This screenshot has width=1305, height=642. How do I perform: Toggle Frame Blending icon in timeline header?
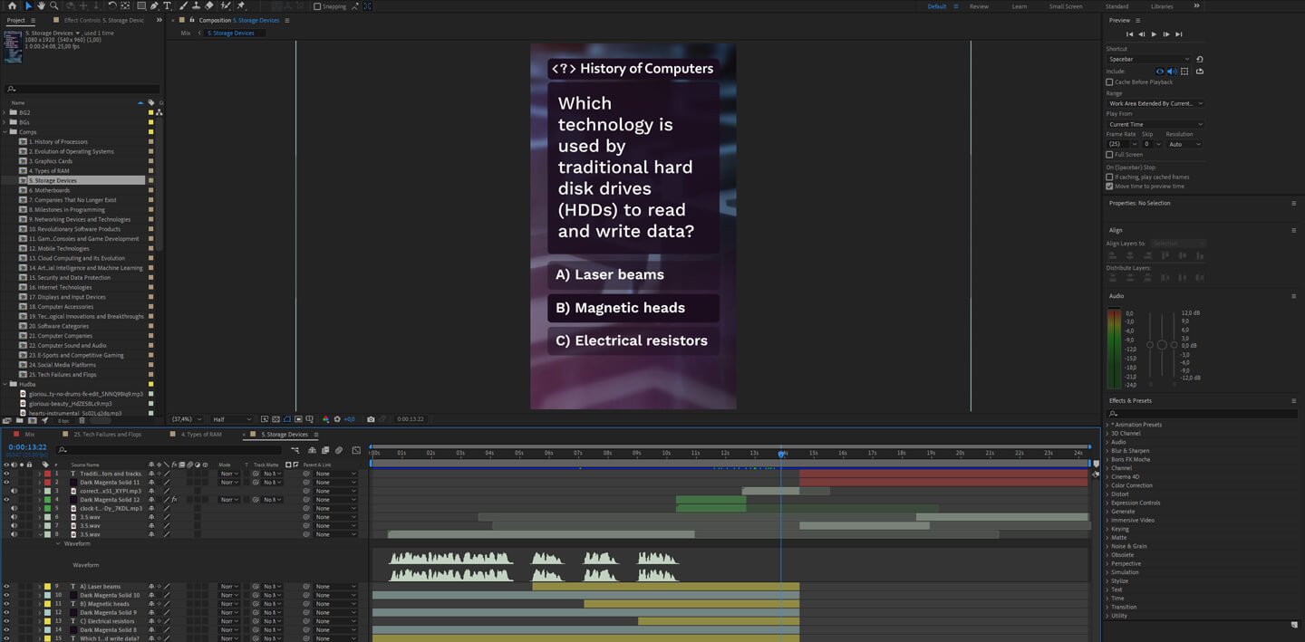325,450
